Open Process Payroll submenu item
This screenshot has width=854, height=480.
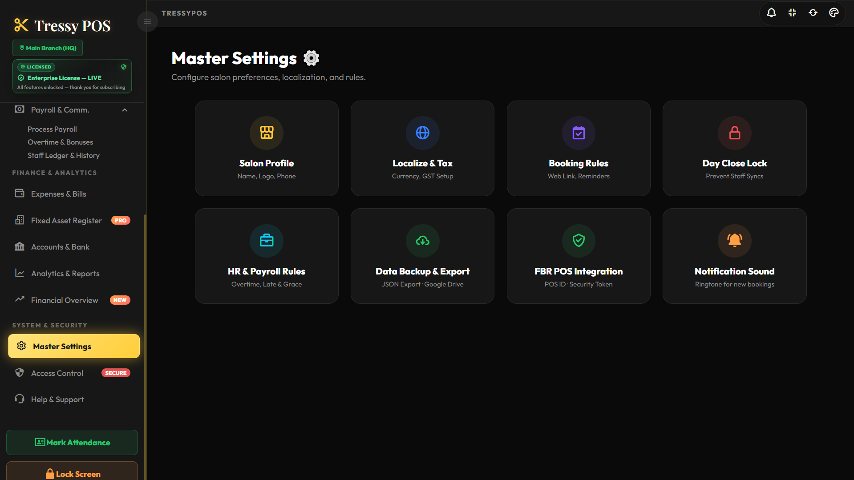52,129
